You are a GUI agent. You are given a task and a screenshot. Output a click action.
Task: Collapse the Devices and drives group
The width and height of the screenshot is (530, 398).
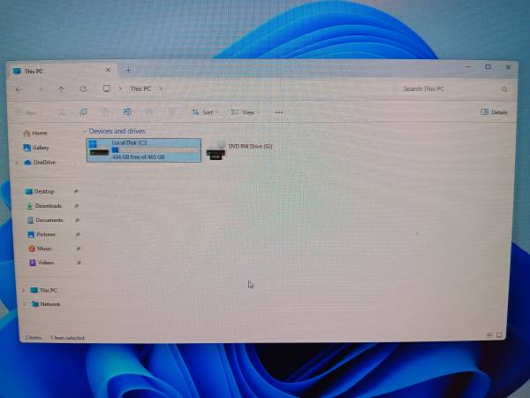tap(85, 131)
